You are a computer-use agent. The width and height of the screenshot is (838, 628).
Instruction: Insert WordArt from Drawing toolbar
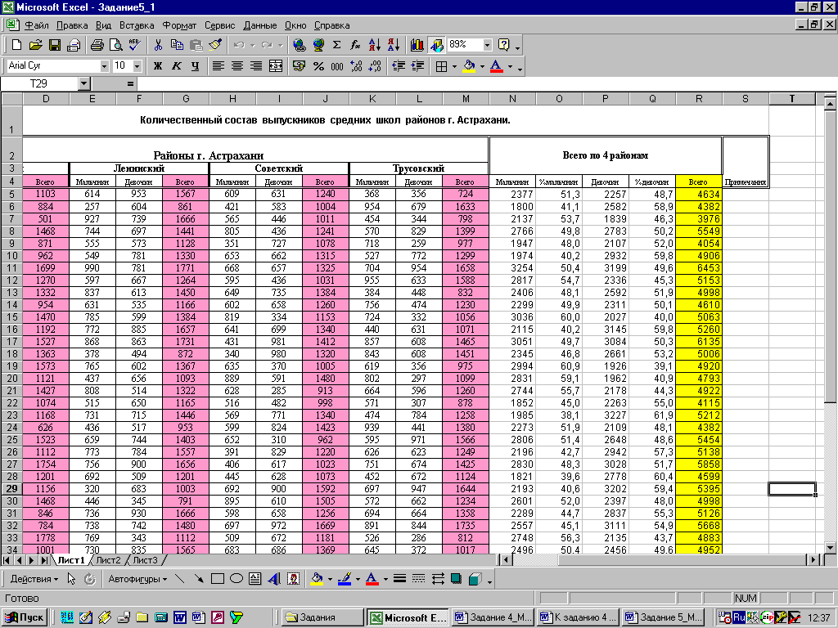274,579
